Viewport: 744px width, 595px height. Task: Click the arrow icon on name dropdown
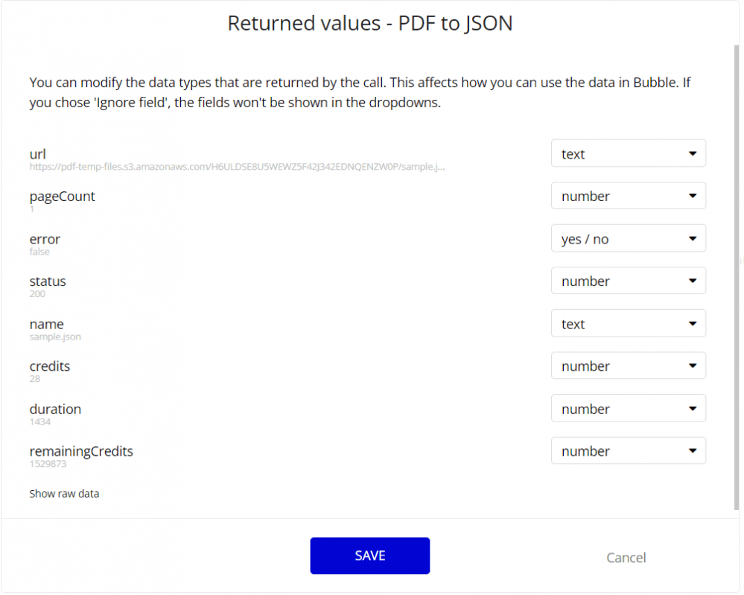[x=693, y=324]
